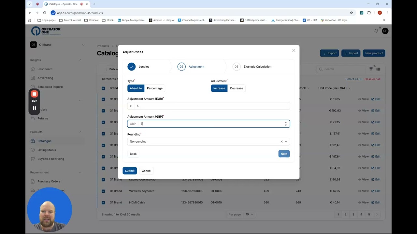Image resolution: width=417 pixels, height=234 pixels.
Task: Choose Increase adjustment direction
Action: [219, 88]
